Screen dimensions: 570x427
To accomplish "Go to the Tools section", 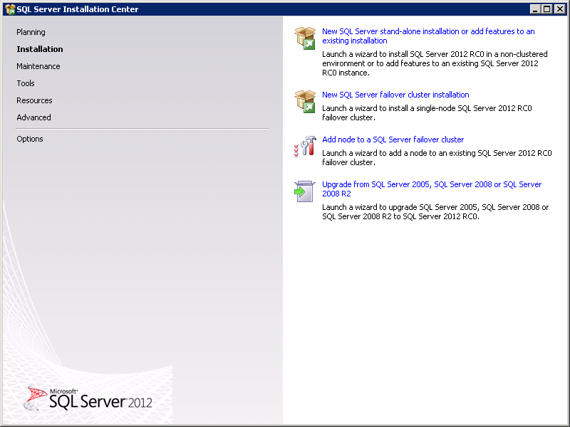I will [x=26, y=83].
